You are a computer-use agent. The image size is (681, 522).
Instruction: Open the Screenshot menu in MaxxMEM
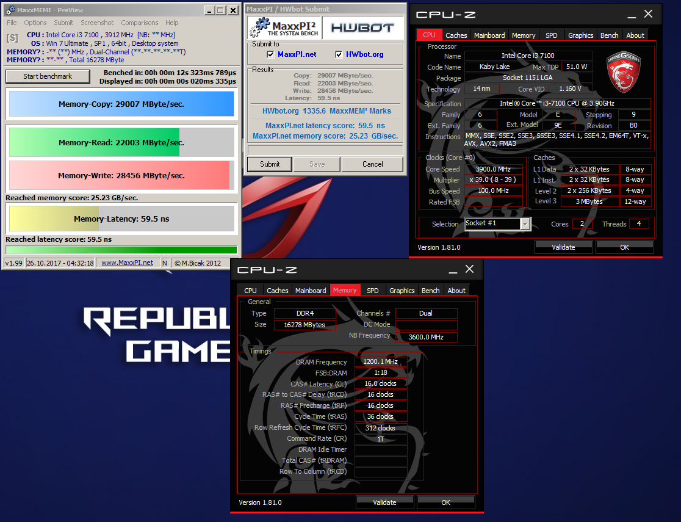pos(97,23)
